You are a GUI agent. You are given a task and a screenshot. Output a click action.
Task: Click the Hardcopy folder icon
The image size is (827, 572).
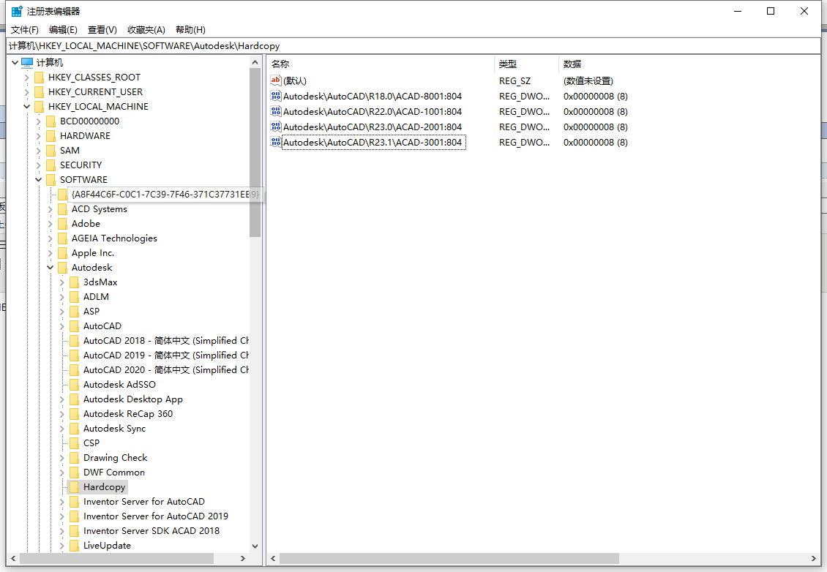pyautogui.click(x=75, y=487)
